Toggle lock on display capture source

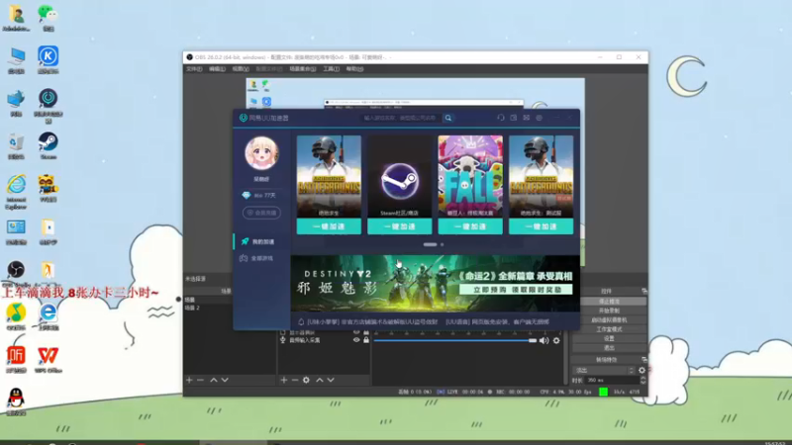[366, 332]
